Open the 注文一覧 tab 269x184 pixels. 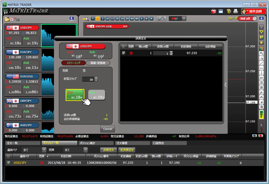[x=23, y=143]
